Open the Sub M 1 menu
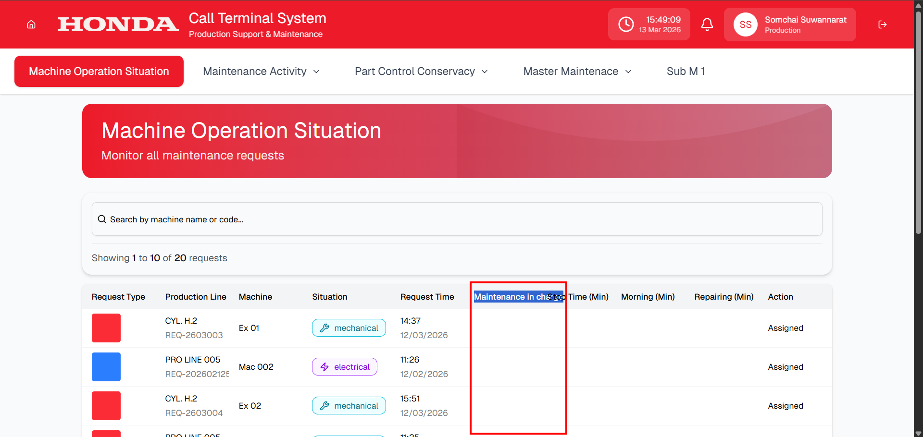This screenshot has height=437, width=923. click(x=686, y=72)
